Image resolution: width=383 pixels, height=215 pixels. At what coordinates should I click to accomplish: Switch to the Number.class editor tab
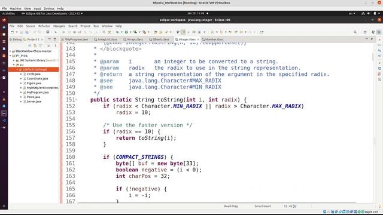[x=213, y=39]
